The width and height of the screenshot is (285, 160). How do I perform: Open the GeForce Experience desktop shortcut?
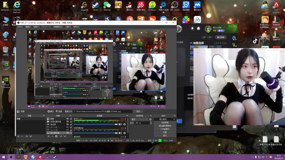(5, 82)
